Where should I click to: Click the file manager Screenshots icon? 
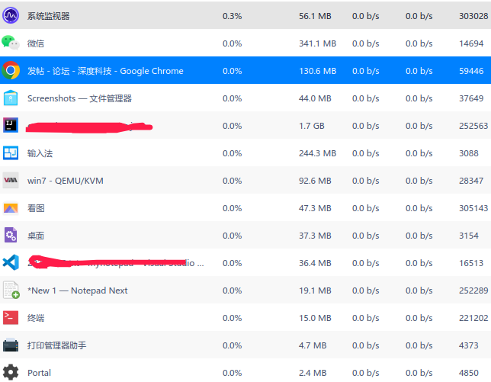pyautogui.click(x=11, y=98)
